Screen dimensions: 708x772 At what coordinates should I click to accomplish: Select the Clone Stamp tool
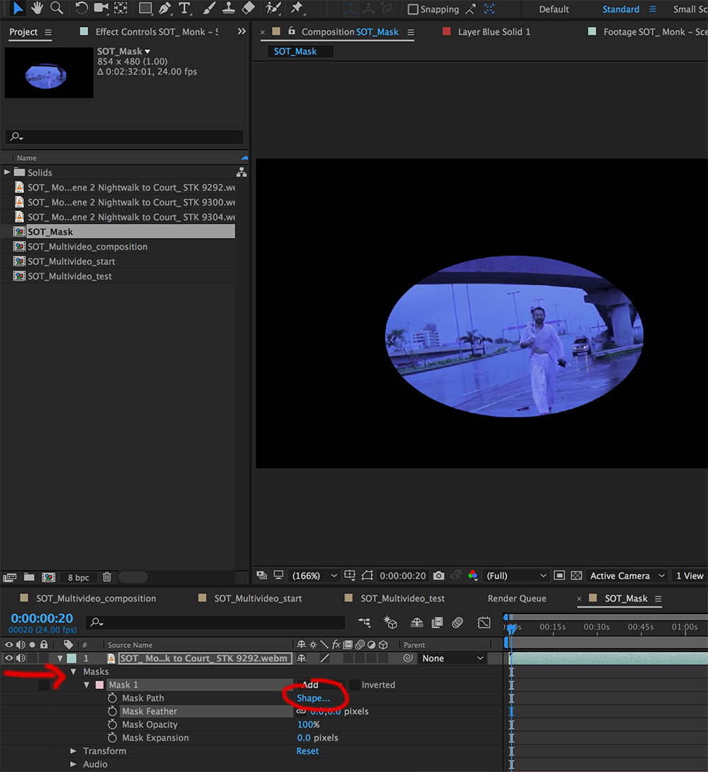pos(229,8)
